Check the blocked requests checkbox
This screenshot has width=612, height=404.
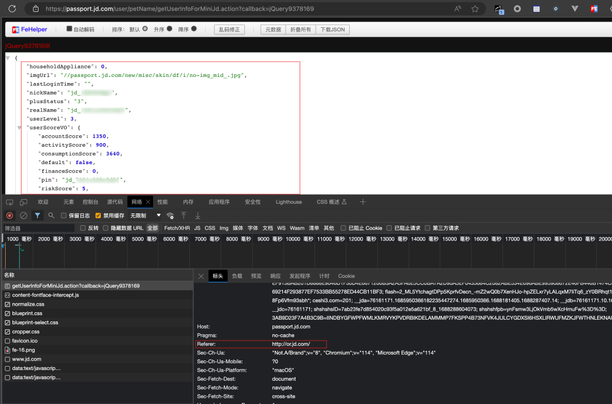point(389,228)
